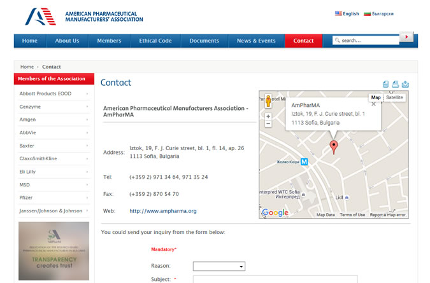Click the metro station M icon

coord(304,162)
